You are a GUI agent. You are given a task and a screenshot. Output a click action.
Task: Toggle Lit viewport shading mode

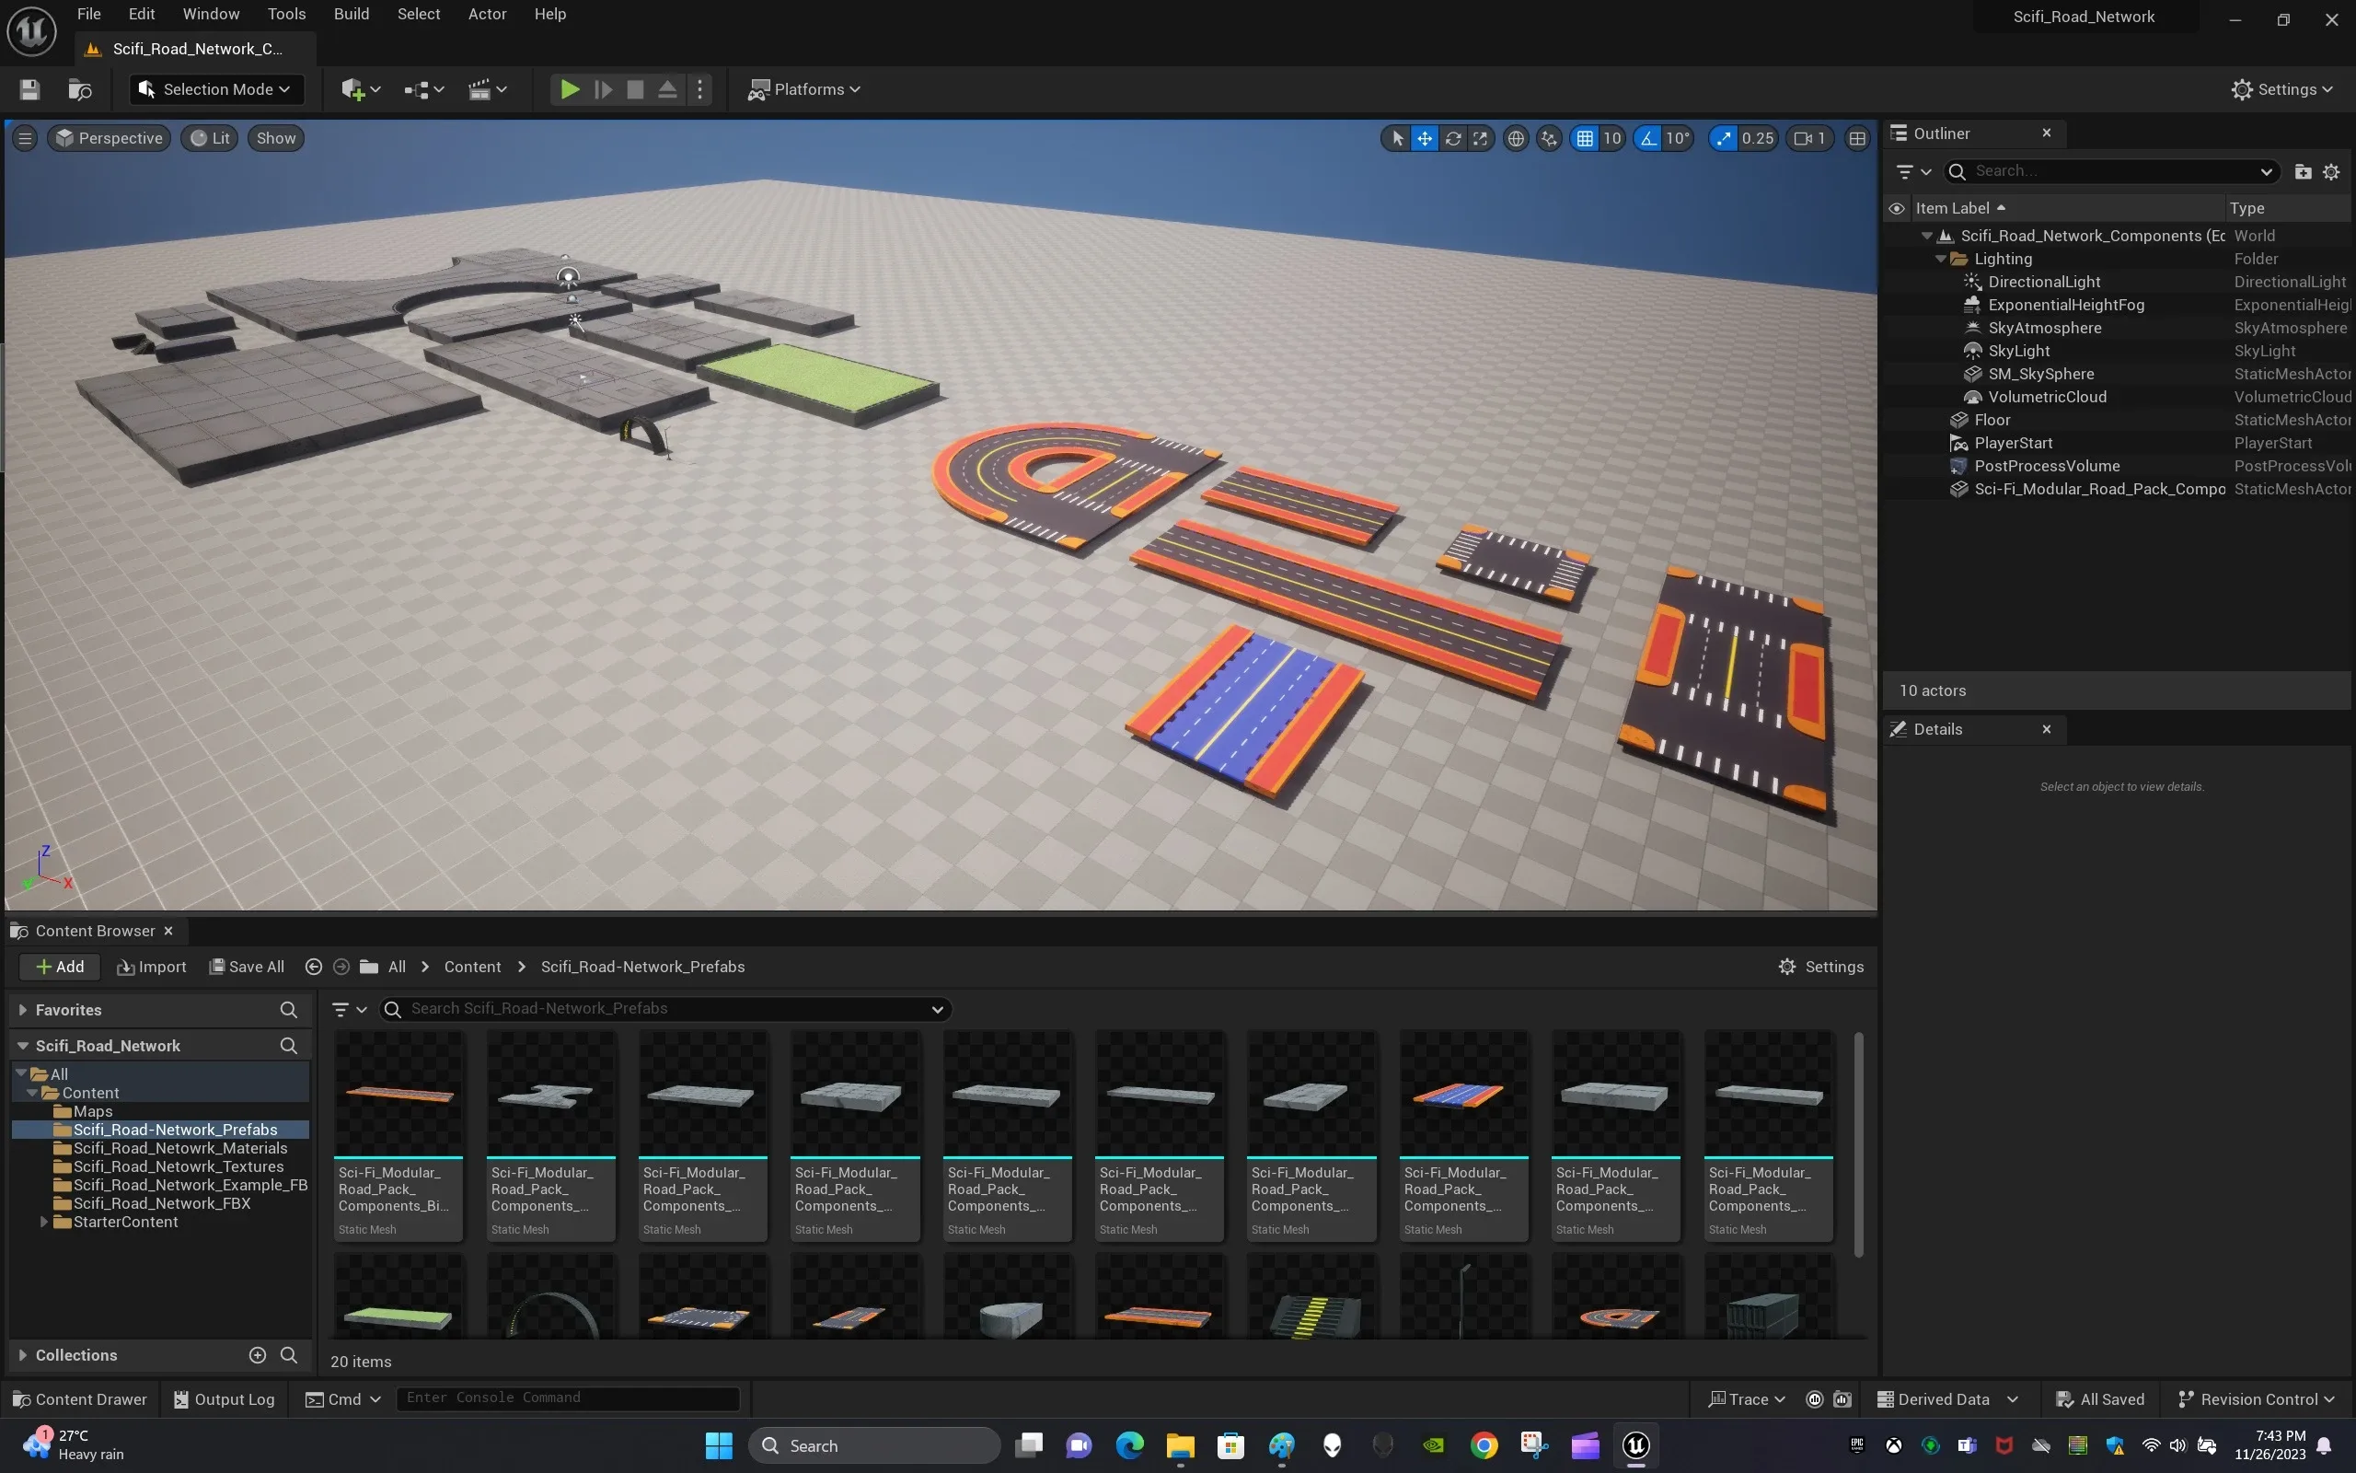point(209,137)
